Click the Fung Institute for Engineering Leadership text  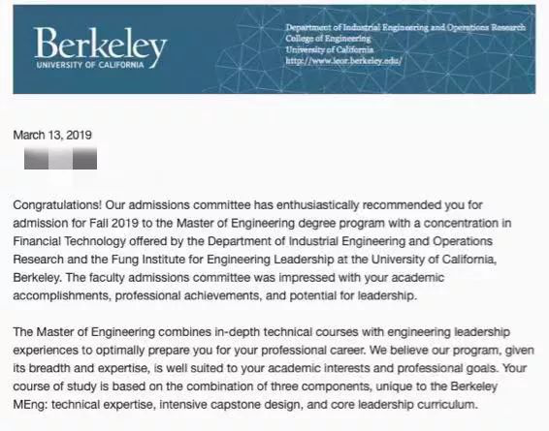[223, 260]
